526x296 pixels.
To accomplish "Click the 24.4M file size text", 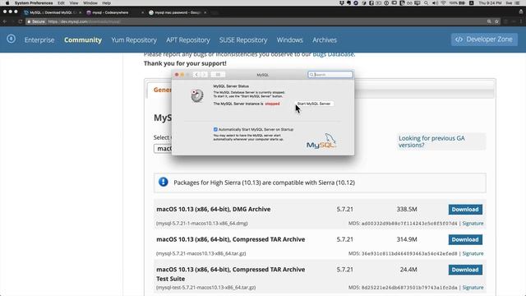I will pos(408,270).
